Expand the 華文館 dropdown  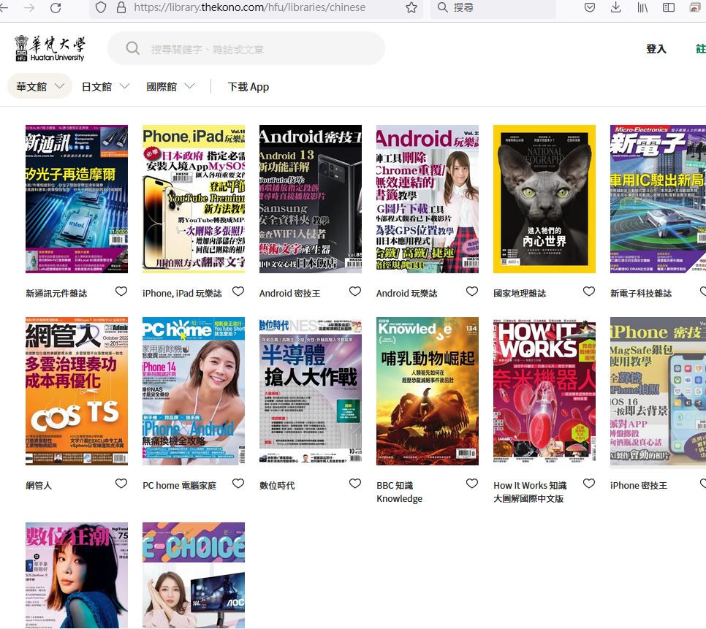(39, 86)
